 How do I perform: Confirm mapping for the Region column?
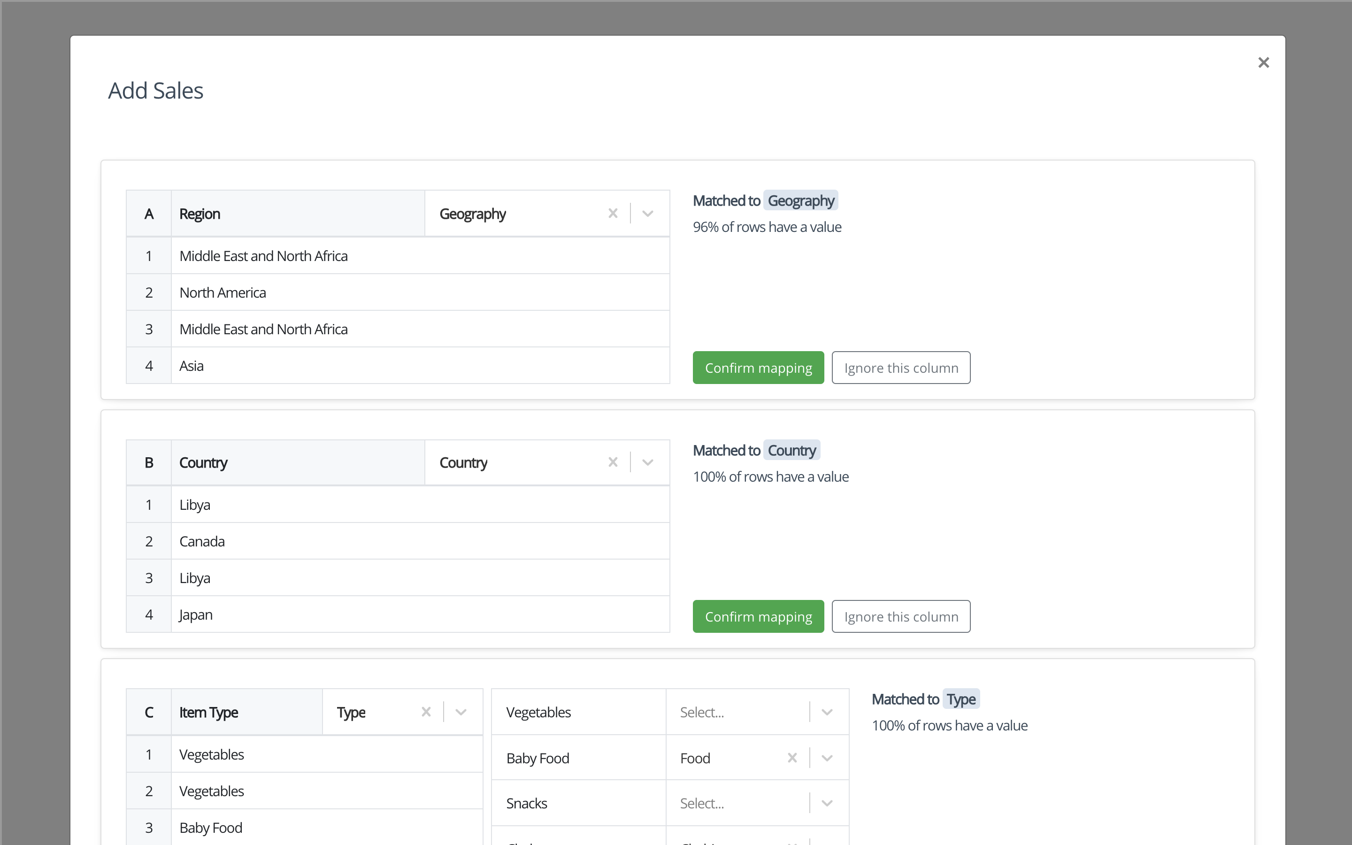[x=758, y=368]
